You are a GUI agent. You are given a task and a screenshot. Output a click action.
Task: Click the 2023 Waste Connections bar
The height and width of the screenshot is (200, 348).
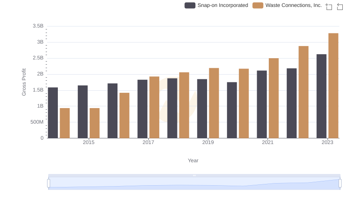pos(333,85)
